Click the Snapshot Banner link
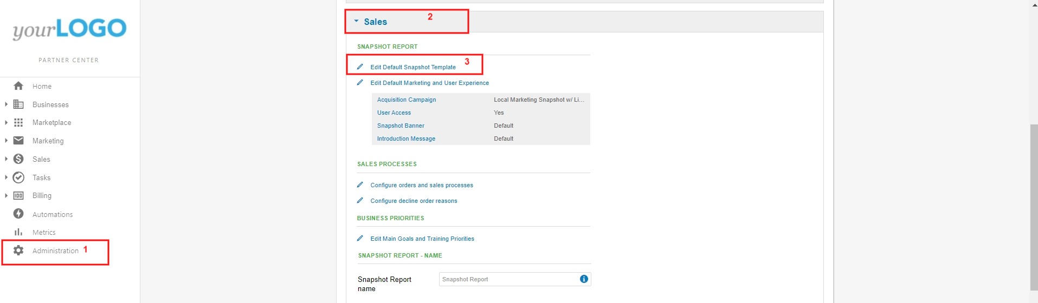1038x303 pixels. (x=401, y=126)
